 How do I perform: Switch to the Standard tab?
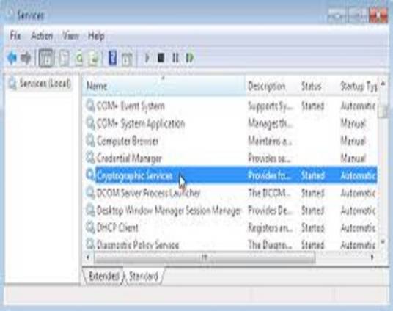point(144,276)
